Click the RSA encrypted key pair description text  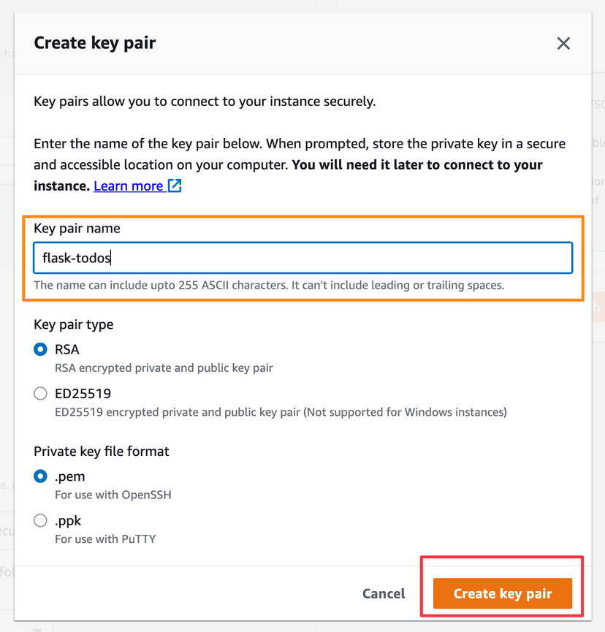pyautogui.click(x=164, y=368)
